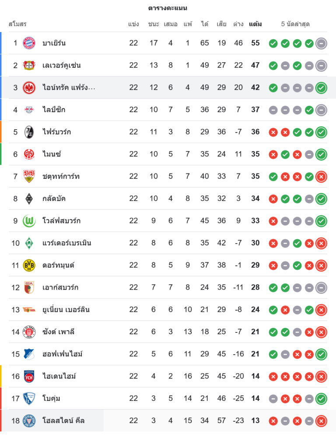Open the โบคุ่ม team name link
The height and width of the screenshot is (438, 336).
pyautogui.click(x=51, y=398)
